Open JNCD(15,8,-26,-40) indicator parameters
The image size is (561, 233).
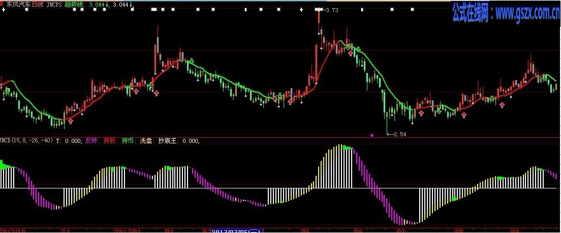(27, 141)
